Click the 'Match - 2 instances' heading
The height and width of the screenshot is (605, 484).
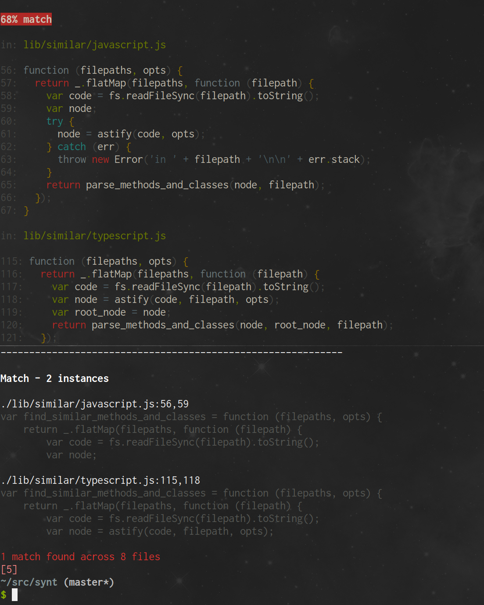tap(54, 378)
